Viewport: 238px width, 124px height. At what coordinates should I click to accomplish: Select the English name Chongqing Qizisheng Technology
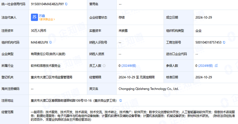pos(149,89)
